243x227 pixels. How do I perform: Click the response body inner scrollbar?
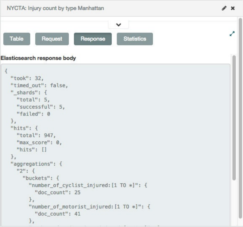[234, 116]
